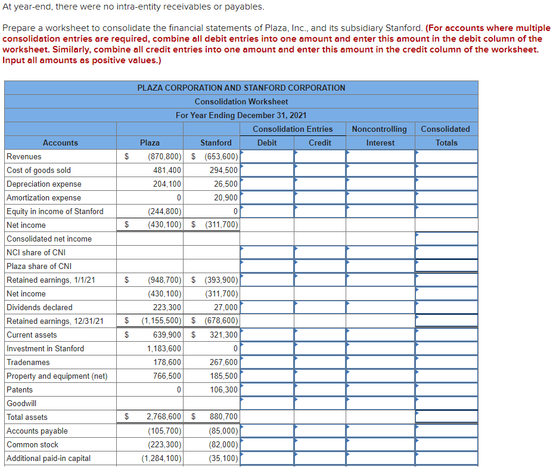This screenshot has width=553, height=467.
Task: Click Depreciation expense Noncontrolling Interest cell
Action: point(380,184)
